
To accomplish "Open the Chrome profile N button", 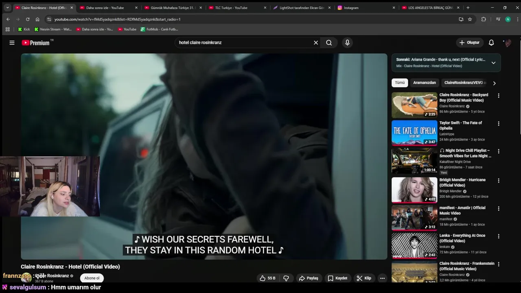I will (x=508, y=19).
